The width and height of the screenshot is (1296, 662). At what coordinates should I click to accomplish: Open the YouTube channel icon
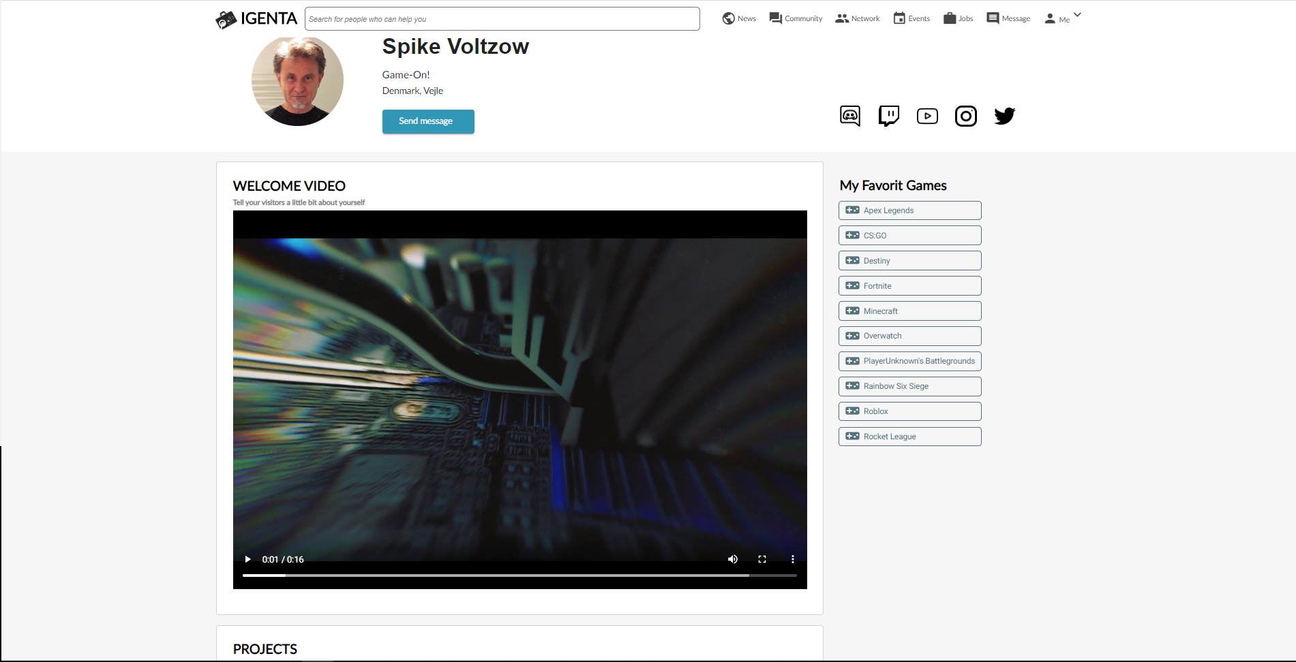pyautogui.click(x=927, y=116)
